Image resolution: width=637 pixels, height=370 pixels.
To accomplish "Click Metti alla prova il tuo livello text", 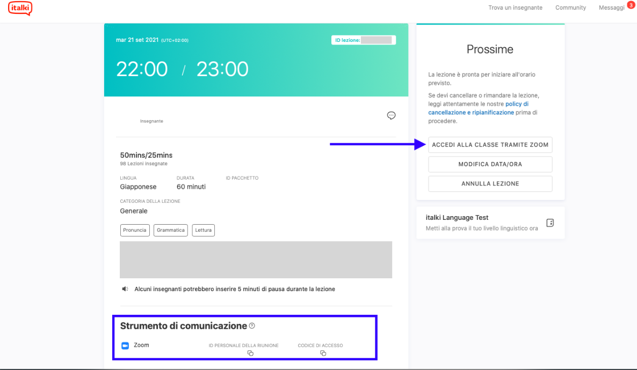I will click(482, 228).
